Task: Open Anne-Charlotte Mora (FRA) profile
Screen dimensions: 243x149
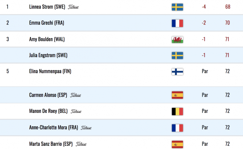Action: click(53, 128)
